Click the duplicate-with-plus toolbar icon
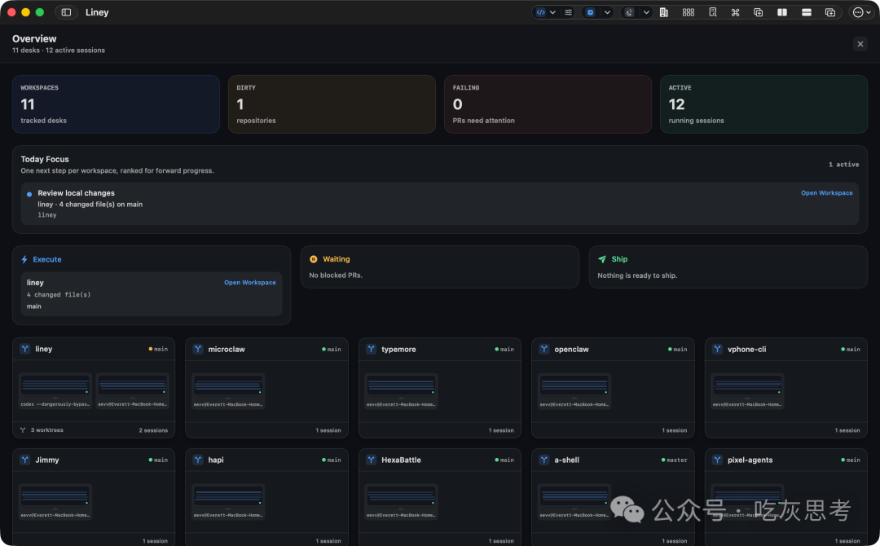 [759, 12]
